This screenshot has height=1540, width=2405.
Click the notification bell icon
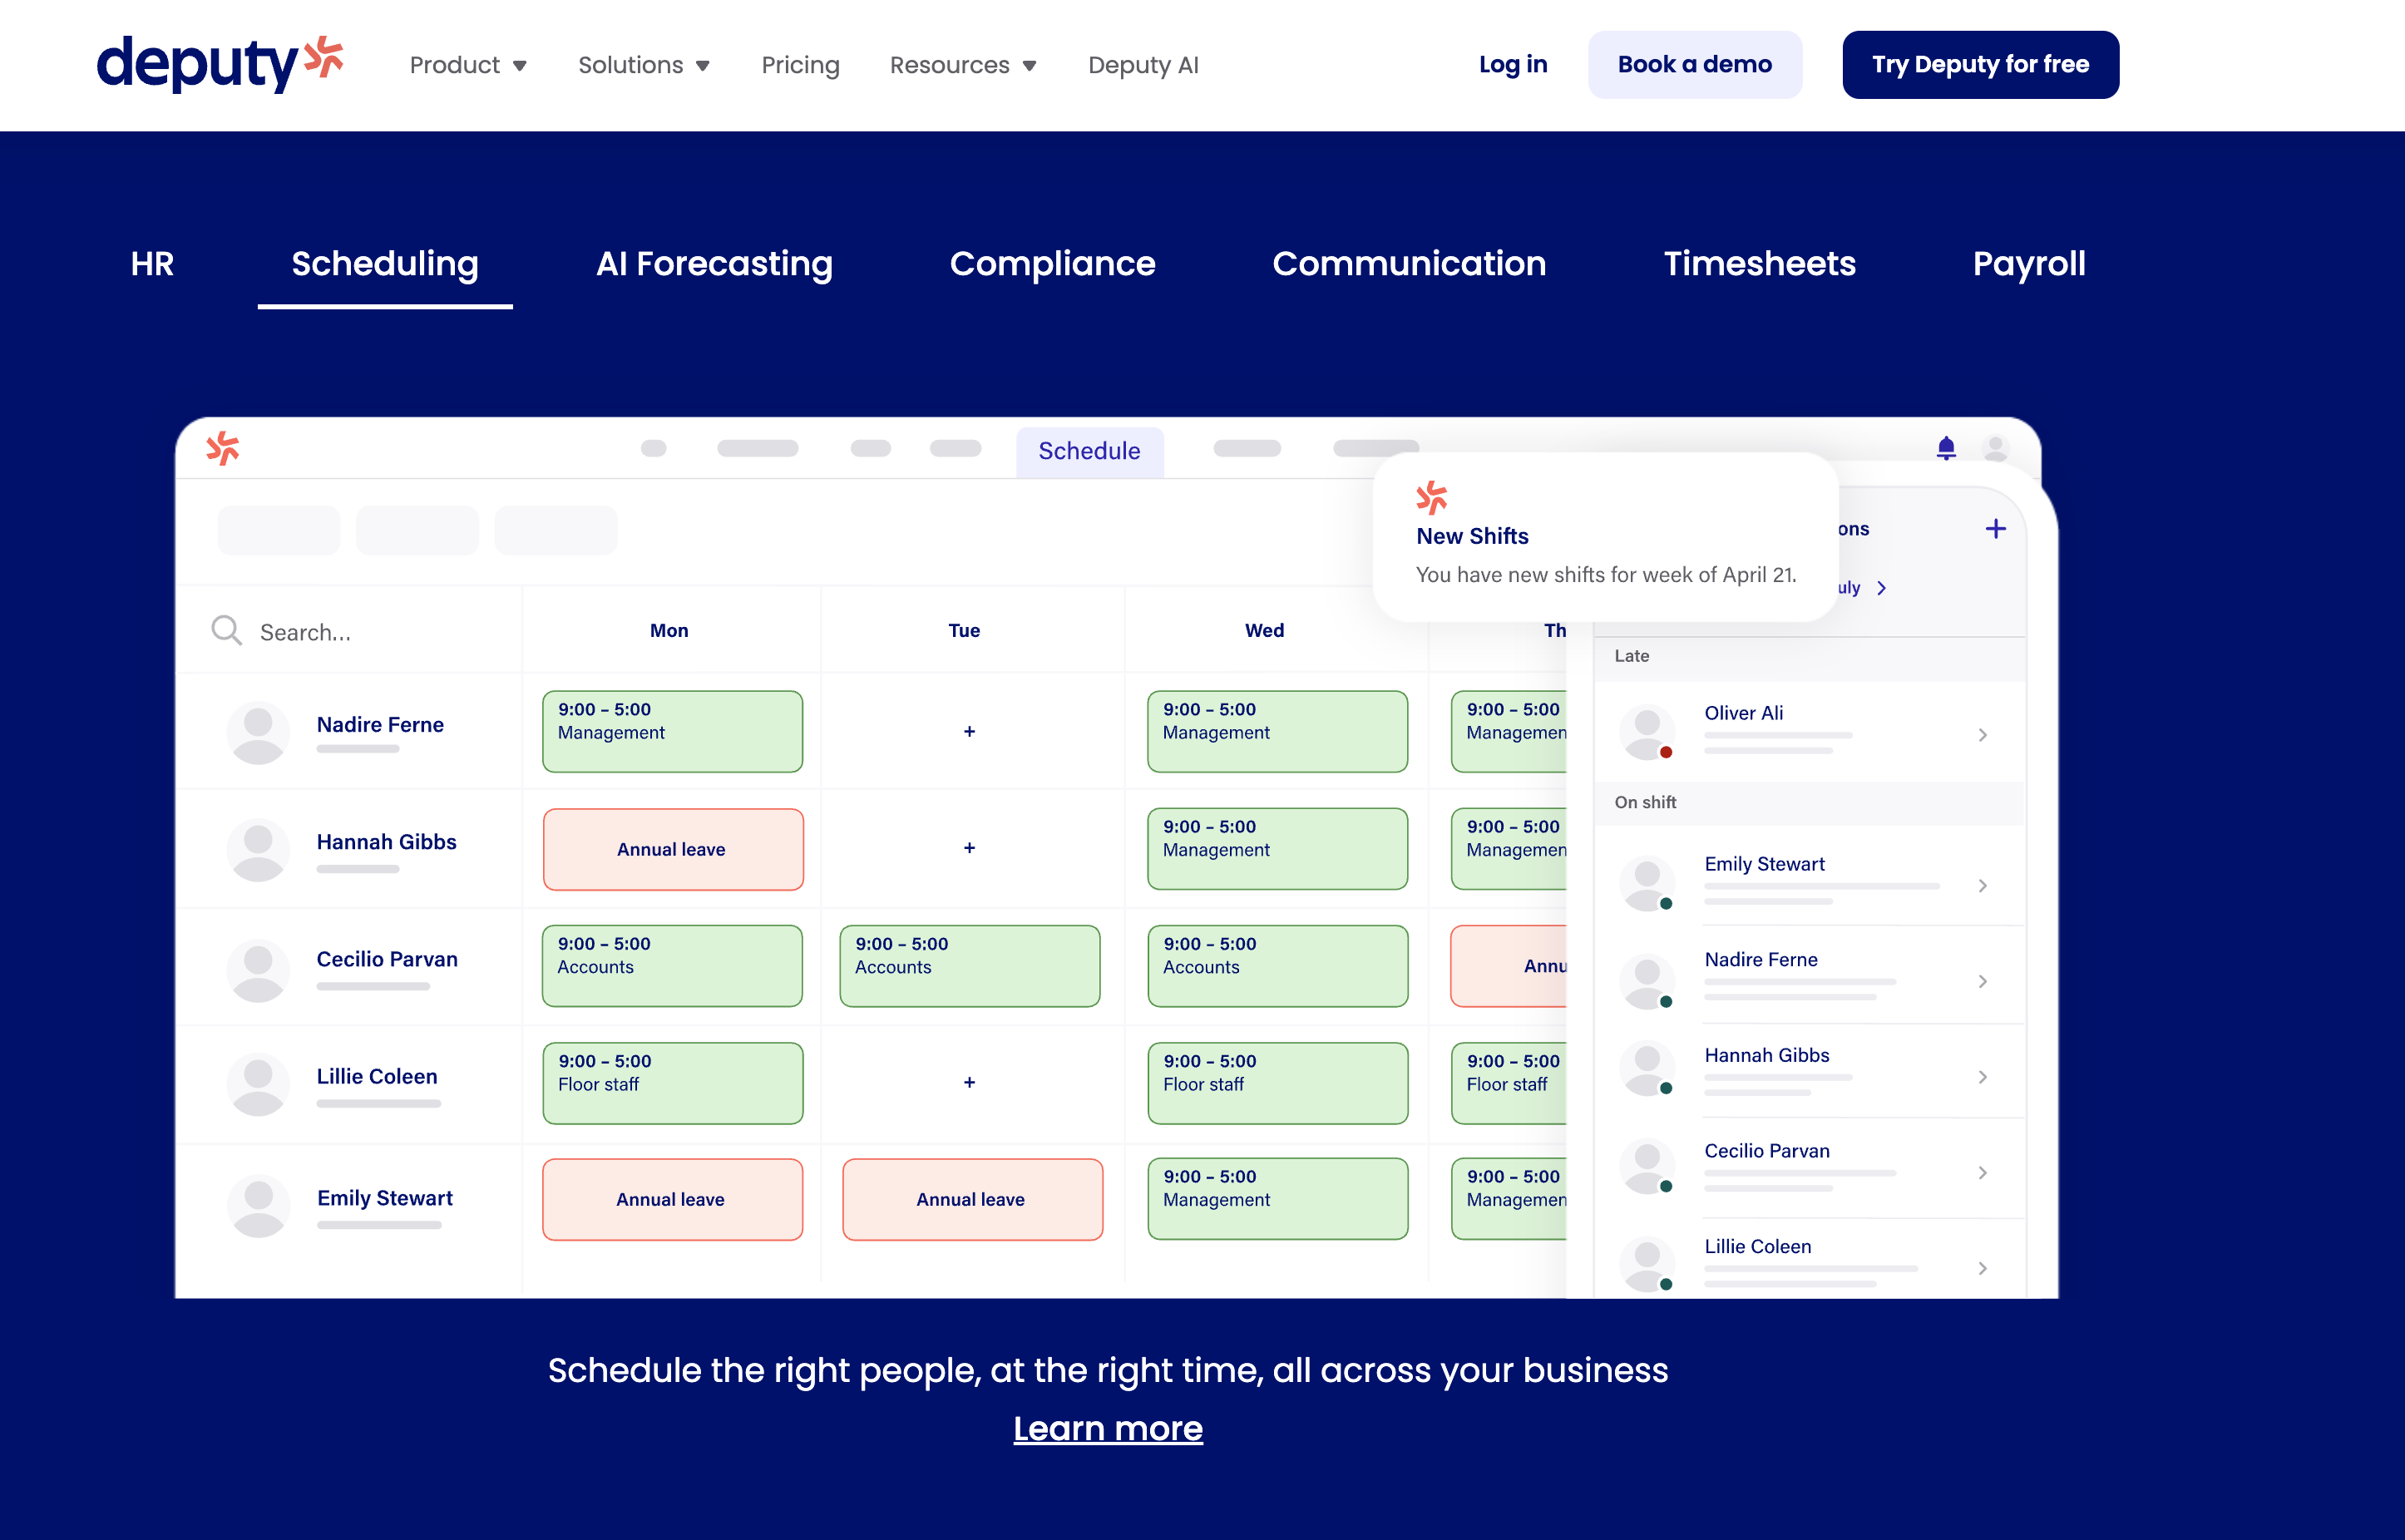pos(1946,448)
